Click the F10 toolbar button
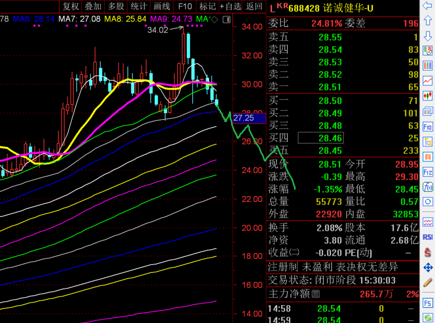The image size is (435, 323). pyautogui.click(x=185, y=6)
